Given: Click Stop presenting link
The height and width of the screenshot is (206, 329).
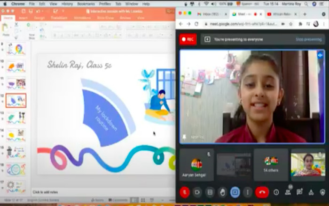Looking at the screenshot, I should point(309,39).
